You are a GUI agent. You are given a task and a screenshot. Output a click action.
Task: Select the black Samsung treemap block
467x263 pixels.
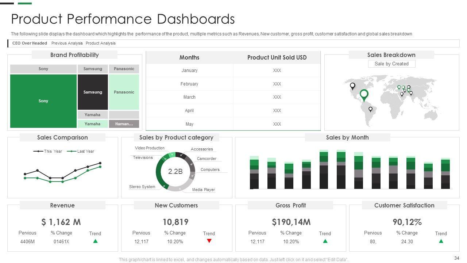pos(93,92)
